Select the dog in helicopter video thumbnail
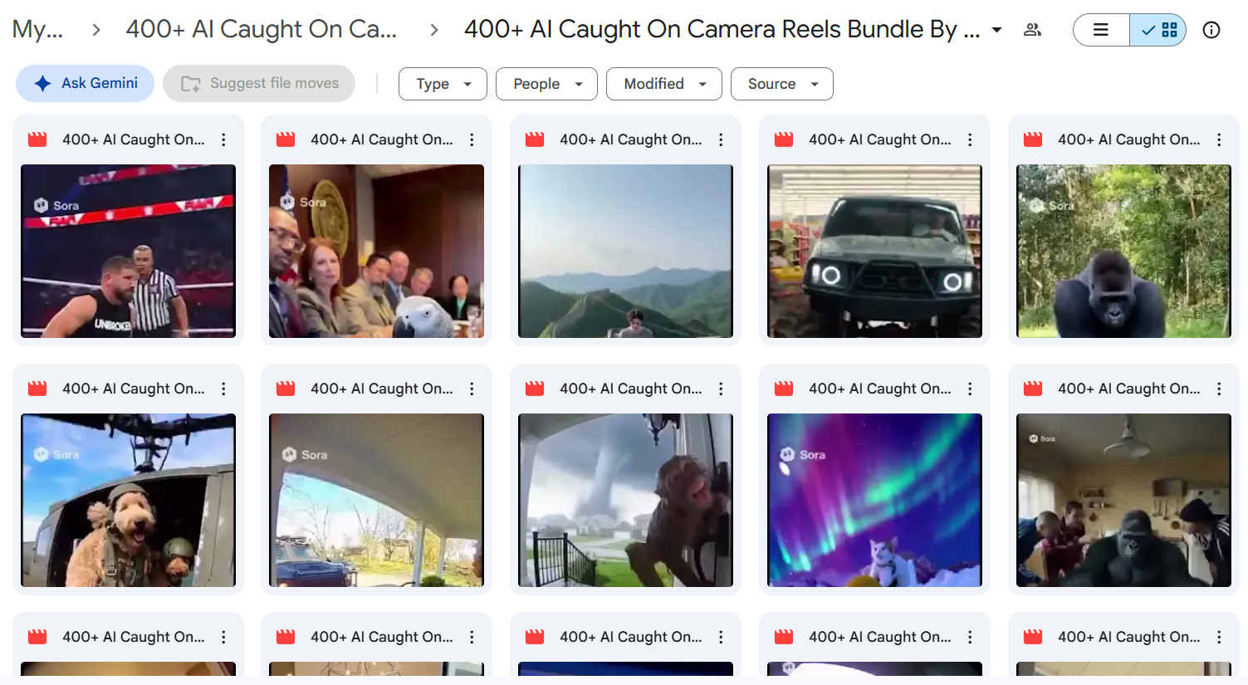Screen dimensions: 1248x685 128,500
